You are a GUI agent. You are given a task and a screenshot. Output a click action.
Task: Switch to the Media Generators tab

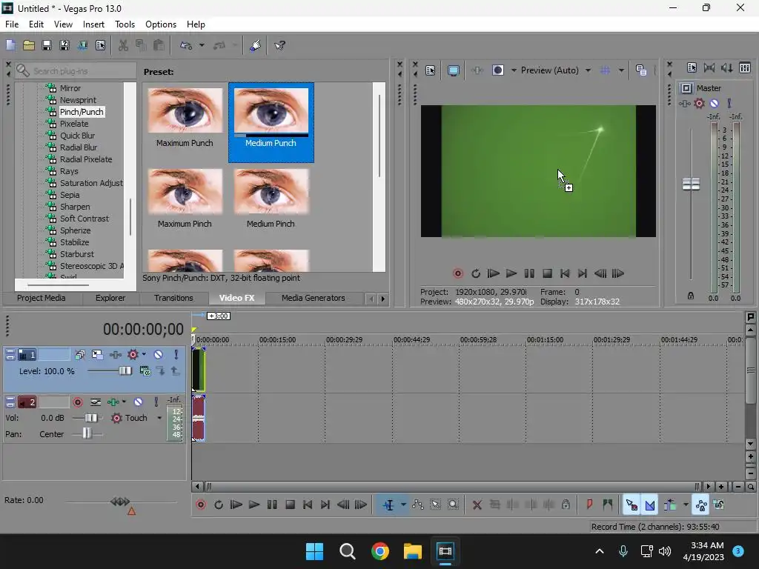click(314, 298)
